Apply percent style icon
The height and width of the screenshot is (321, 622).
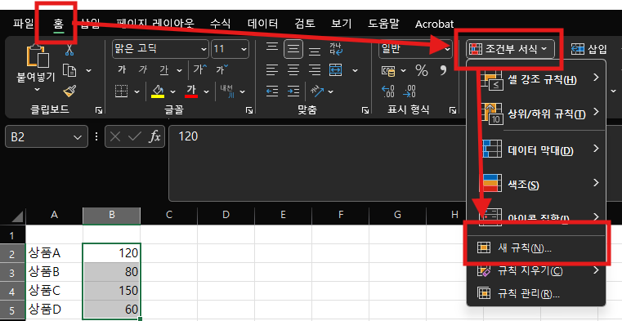point(422,70)
